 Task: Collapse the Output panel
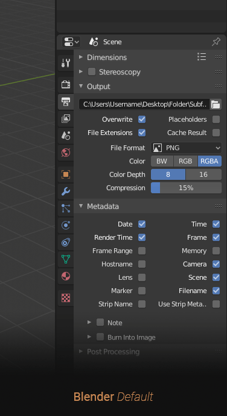(x=81, y=86)
